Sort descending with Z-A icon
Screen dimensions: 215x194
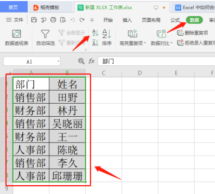[x=95, y=43]
